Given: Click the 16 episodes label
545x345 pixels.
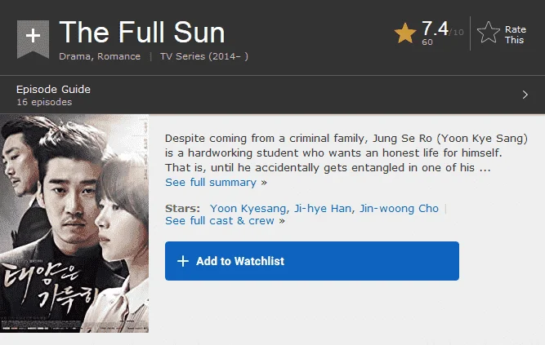Looking at the screenshot, I should tap(44, 102).
